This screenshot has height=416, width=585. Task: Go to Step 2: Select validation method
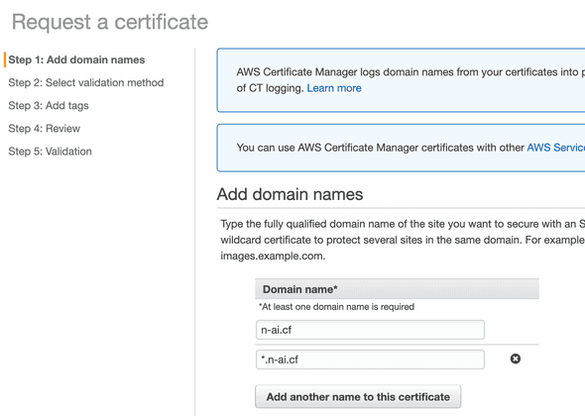[x=86, y=82]
